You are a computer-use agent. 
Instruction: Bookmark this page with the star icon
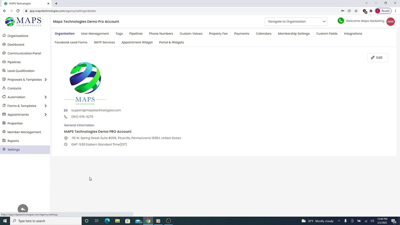point(356,11)
